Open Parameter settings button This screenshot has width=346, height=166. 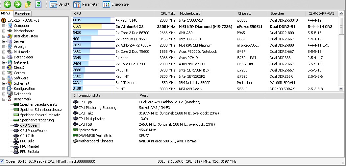click(86, 4)
